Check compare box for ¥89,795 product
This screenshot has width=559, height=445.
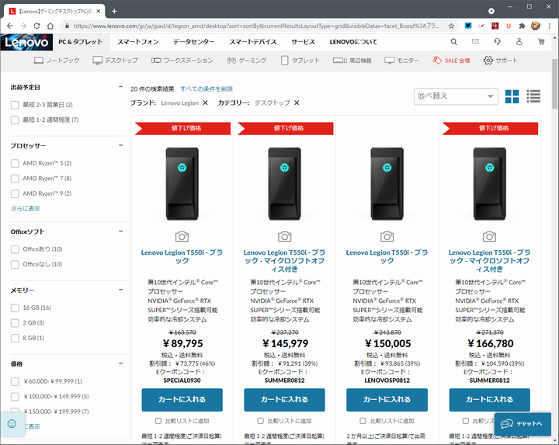(x=158, y=421)
